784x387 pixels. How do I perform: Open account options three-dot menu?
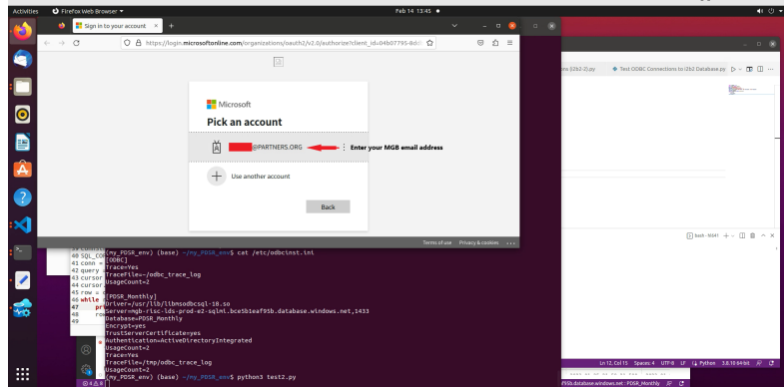pyautogui.click(x=344, y=148)
